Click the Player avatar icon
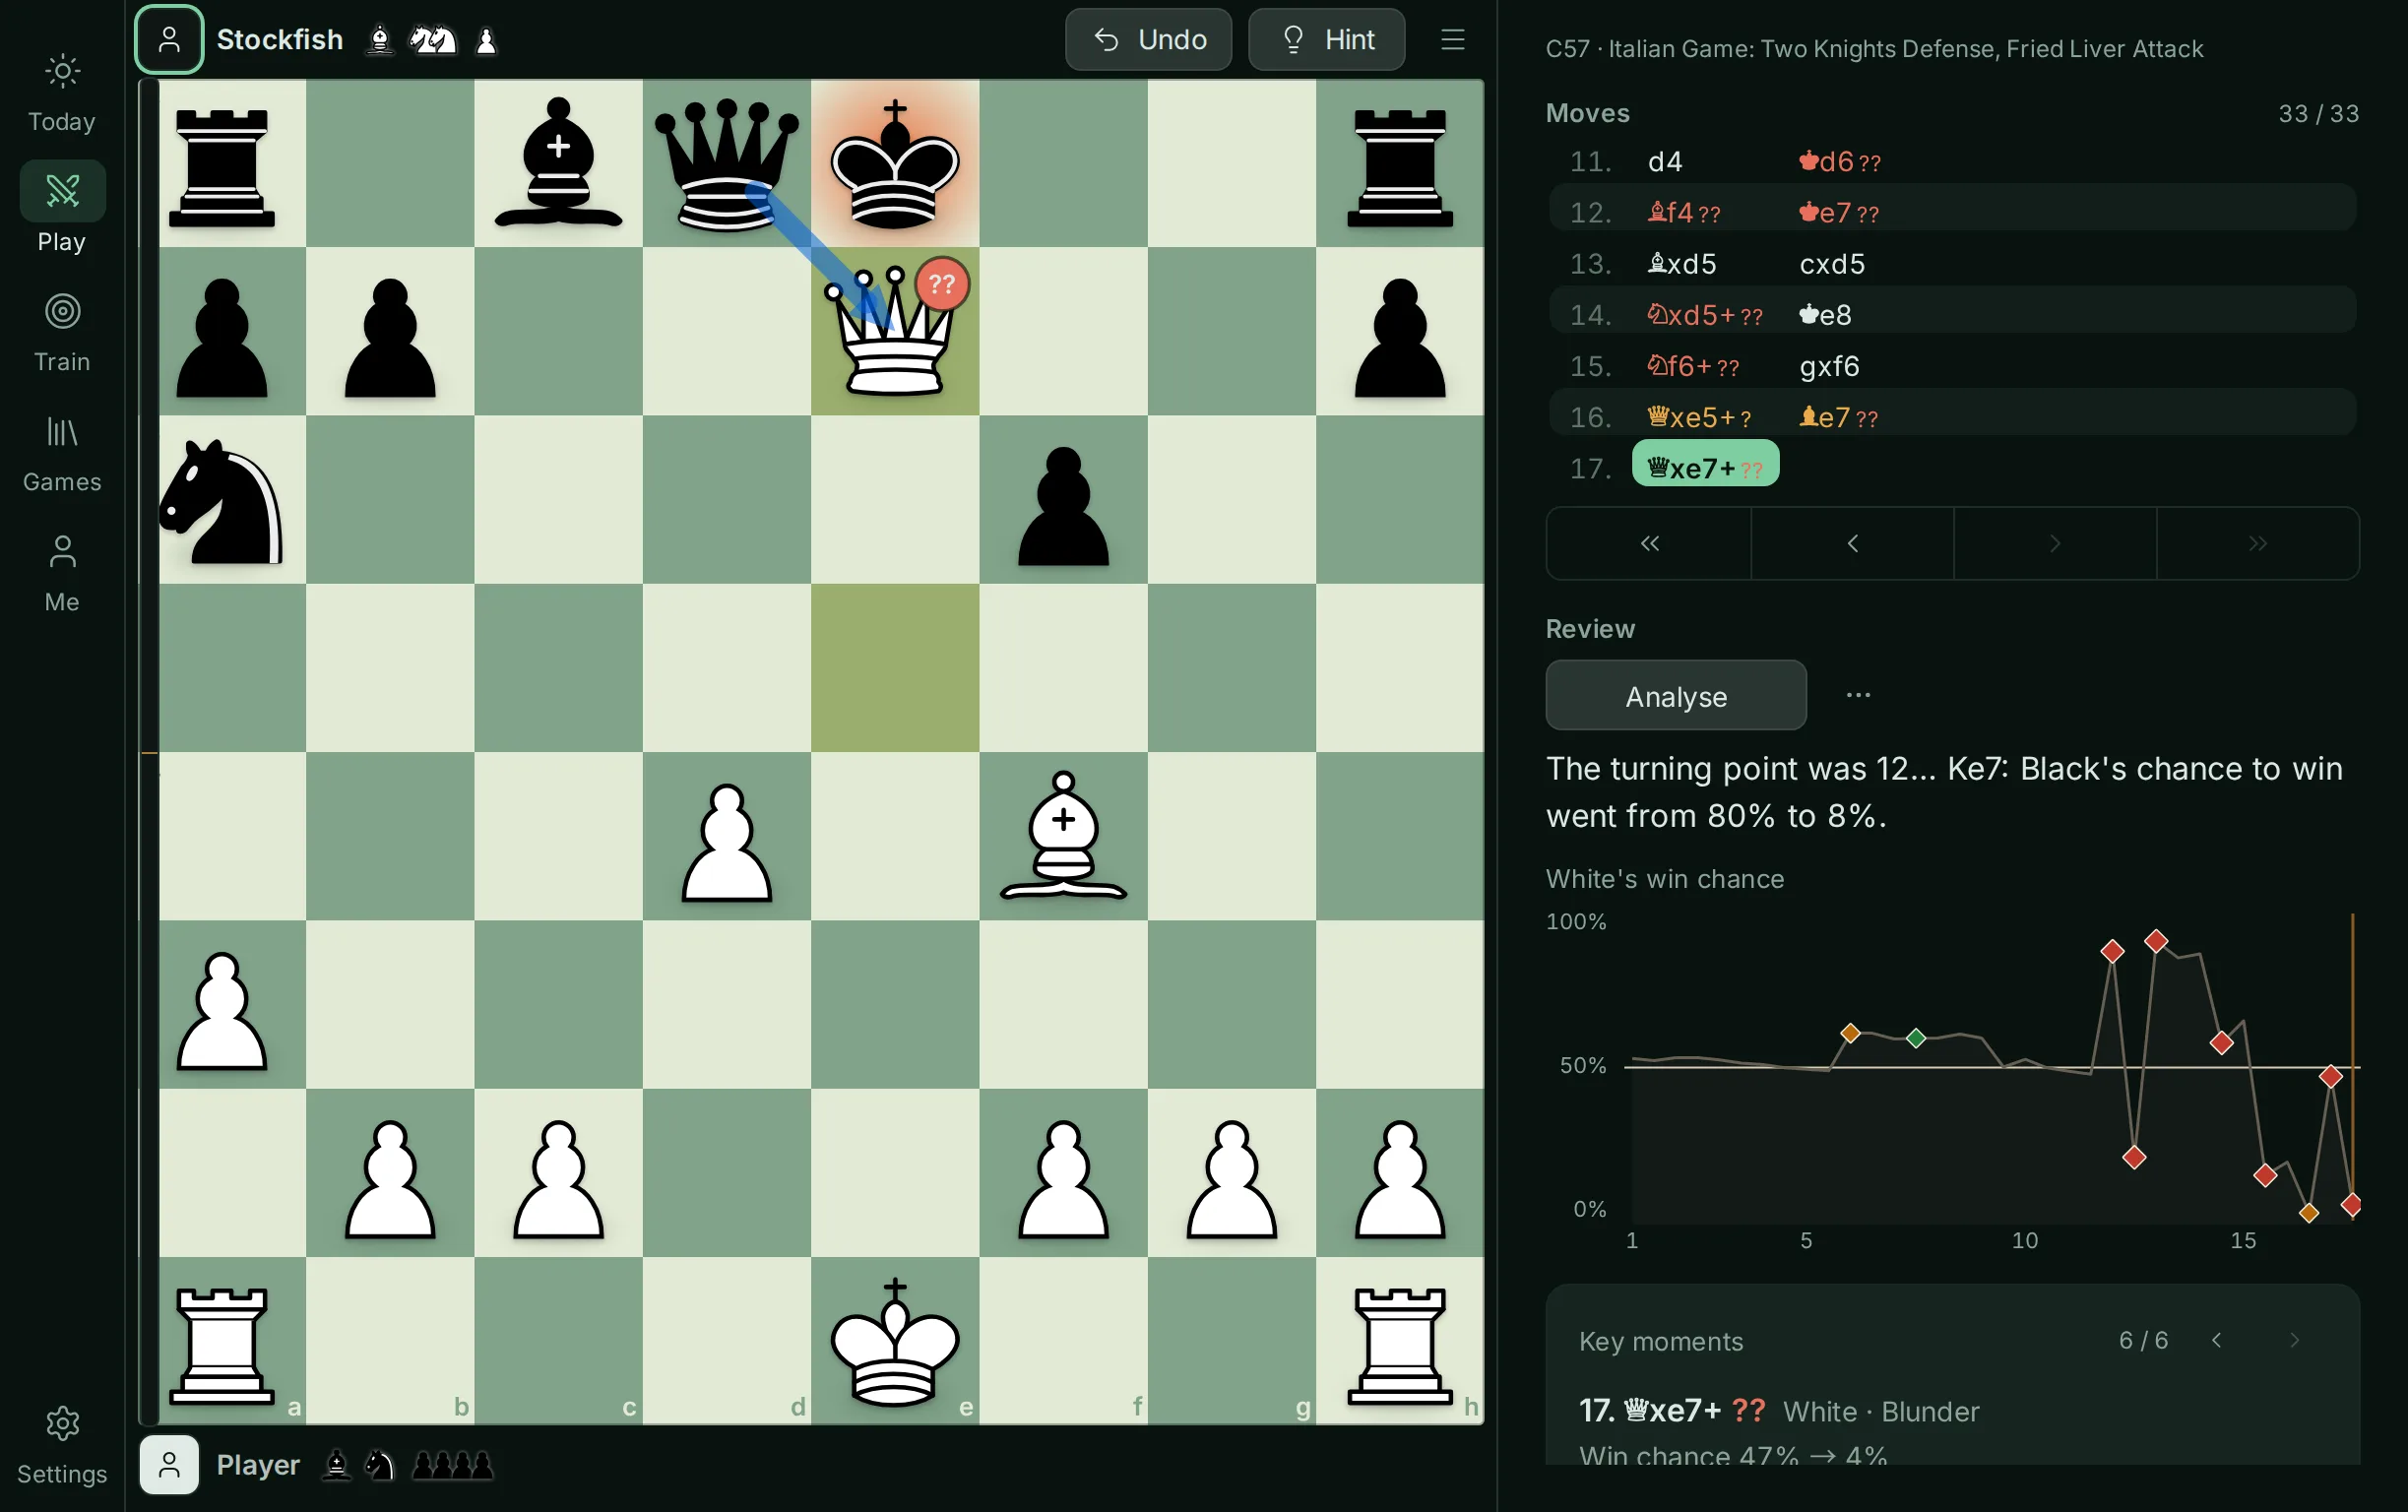This screenshot has height=1512, width=2408. (169, 1464)
